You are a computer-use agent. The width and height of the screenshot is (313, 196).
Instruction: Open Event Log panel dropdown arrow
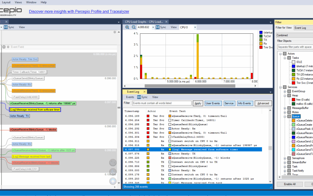(270, 92)
